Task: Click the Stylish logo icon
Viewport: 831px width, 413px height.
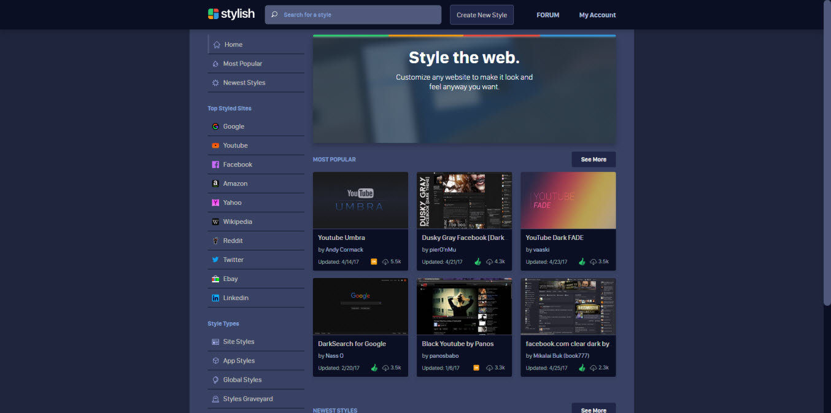Action: pyautogui.click(x=213, y=14)
